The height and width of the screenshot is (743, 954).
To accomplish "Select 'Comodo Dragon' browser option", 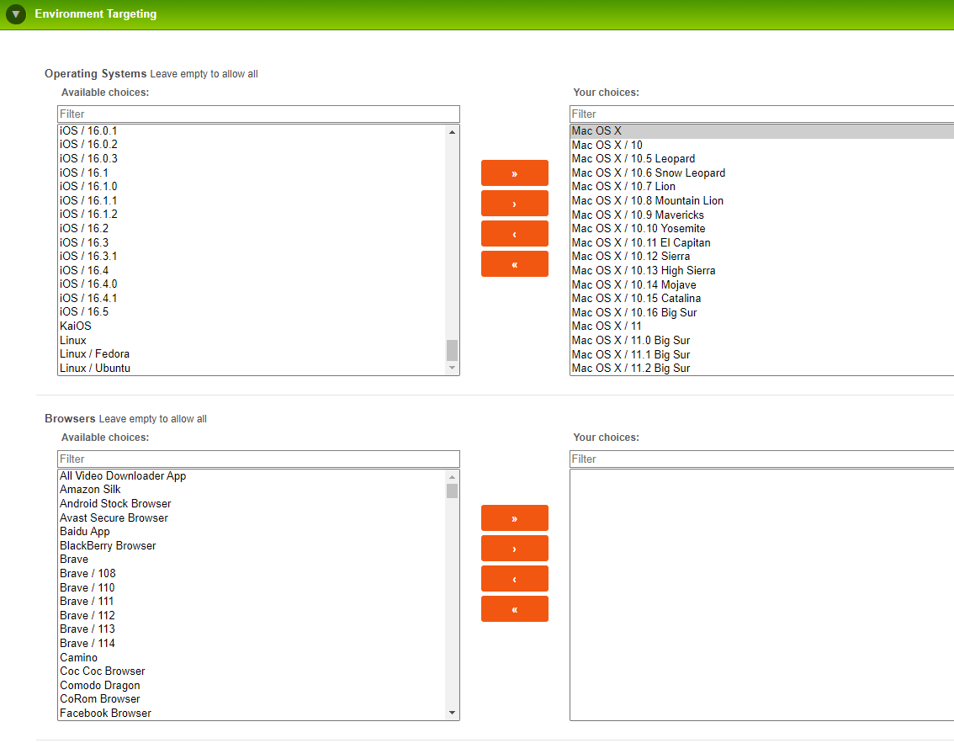I will [x=252, y=685].
